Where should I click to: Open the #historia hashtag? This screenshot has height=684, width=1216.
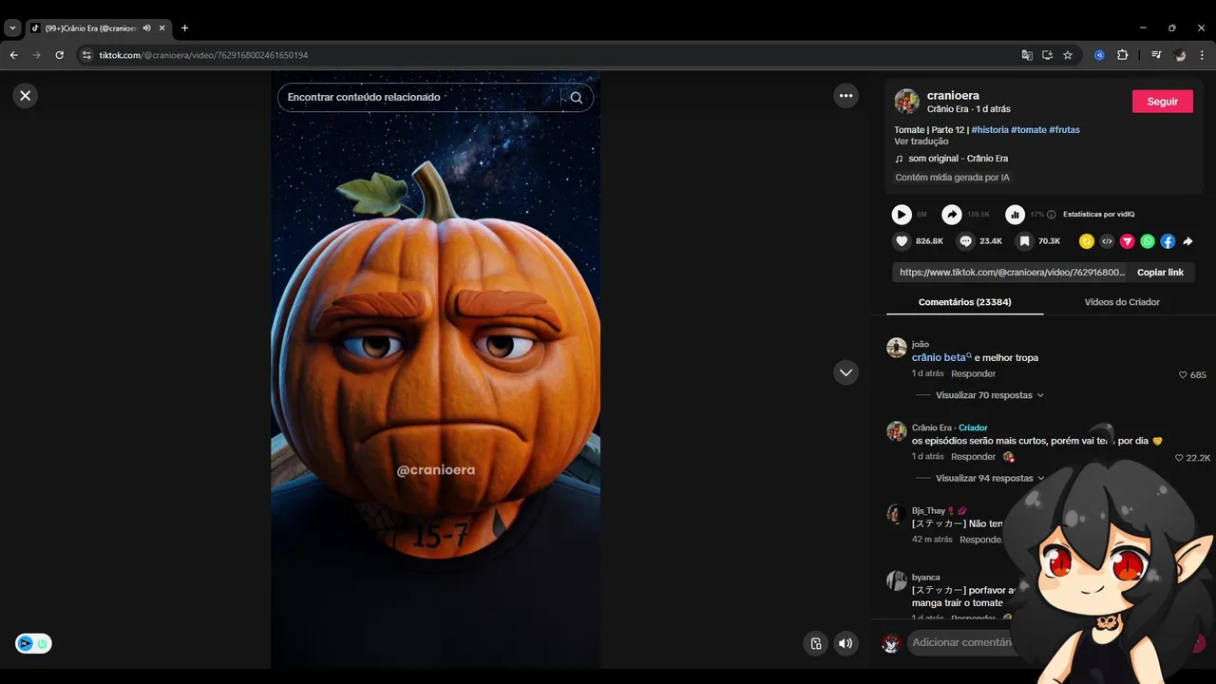click(x=990, y=129)
